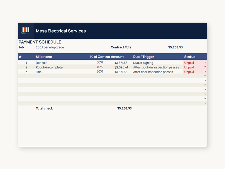Select the job name 200A panel upgrade
Viewport: 225px width, 169px height.
(x=50, y=47)
